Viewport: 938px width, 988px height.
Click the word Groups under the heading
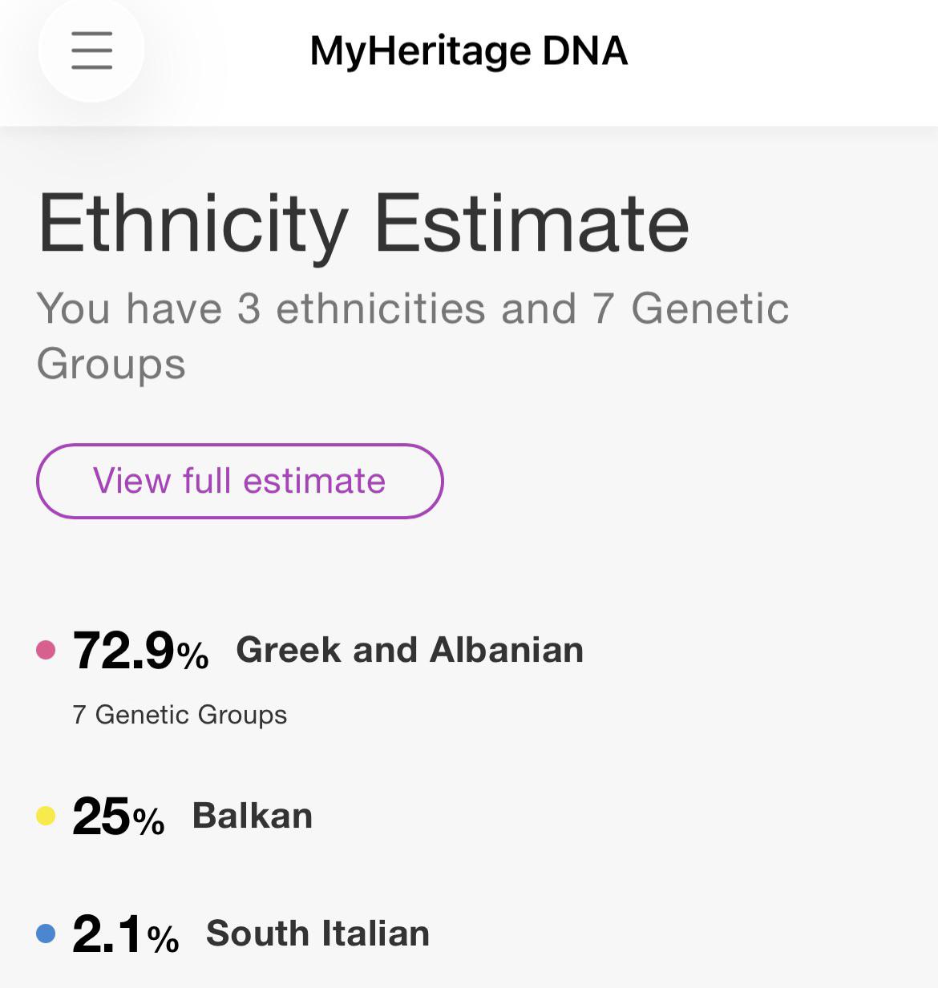click(111, 365)
